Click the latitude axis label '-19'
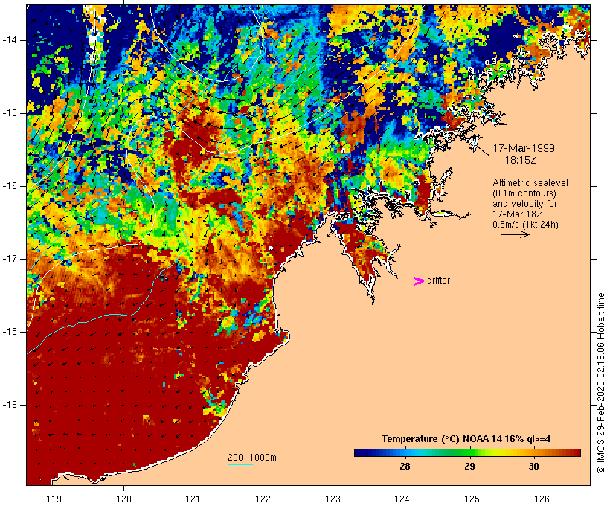This screenshot has width=610, height=506. click(x=10, y=405)
